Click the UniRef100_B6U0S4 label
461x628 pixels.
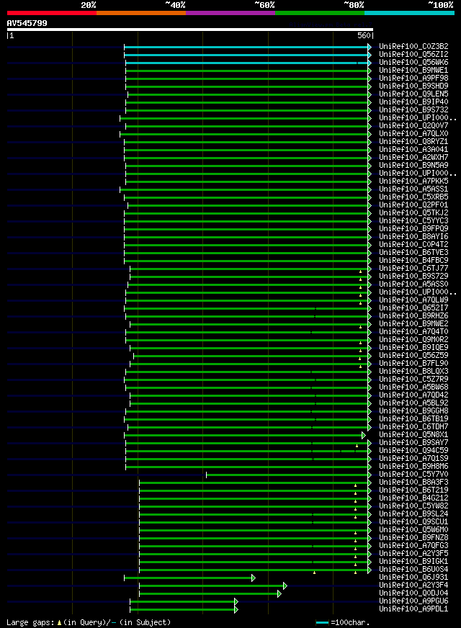(413, 570)
